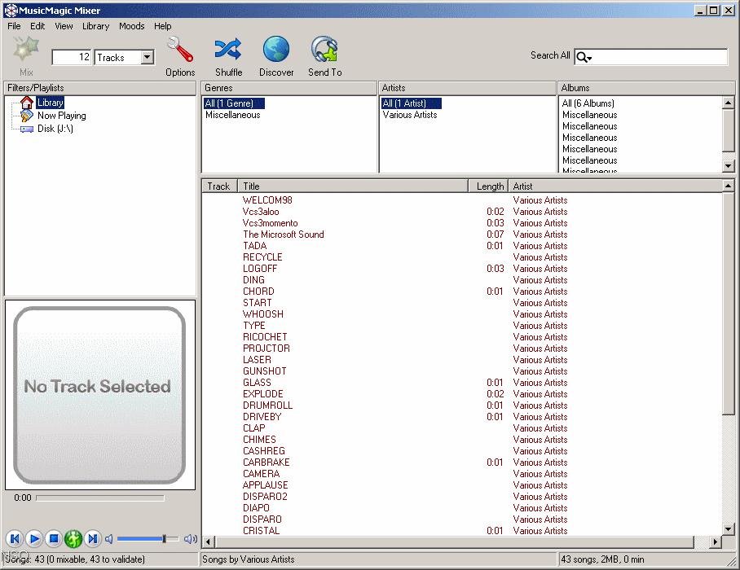Click the Mix star icon
Screen dimensions: 740x570
coord(25,49)
